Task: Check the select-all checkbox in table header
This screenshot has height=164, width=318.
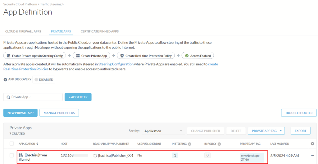Action: [x=12, y=144]
